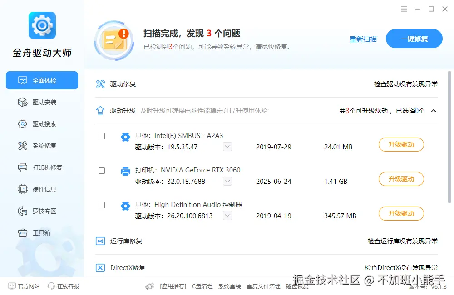The width and height of the screenshot is (454, 295).
Task: Click 24.01 MB size text
Action: coord(338,147)
